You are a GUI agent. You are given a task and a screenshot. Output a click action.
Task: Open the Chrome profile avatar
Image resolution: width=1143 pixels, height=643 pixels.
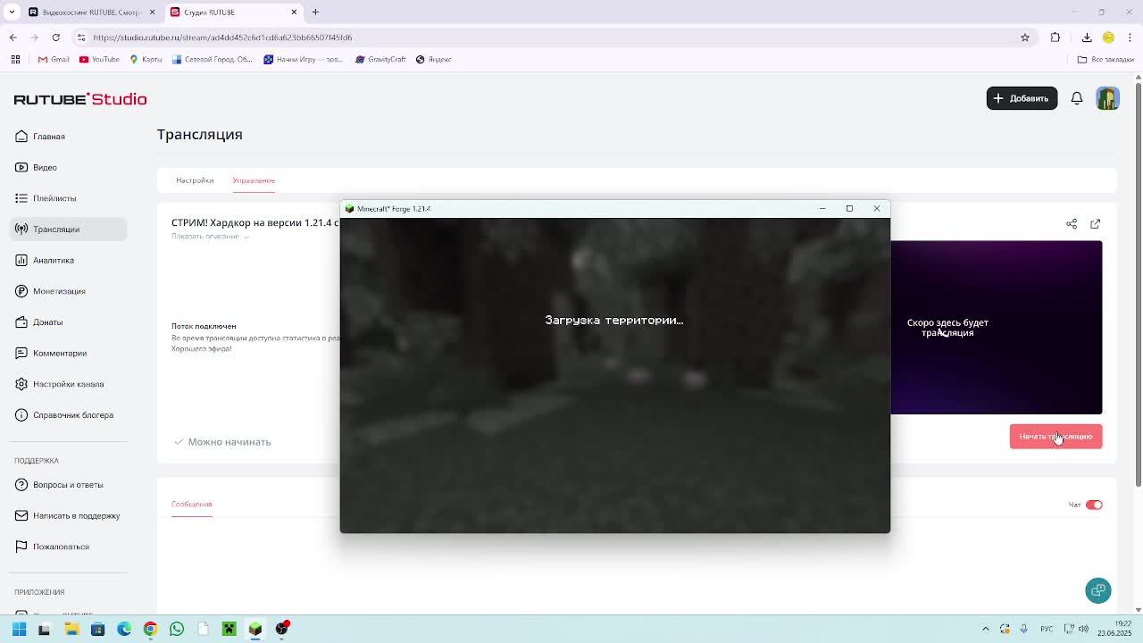point(1108,38)
